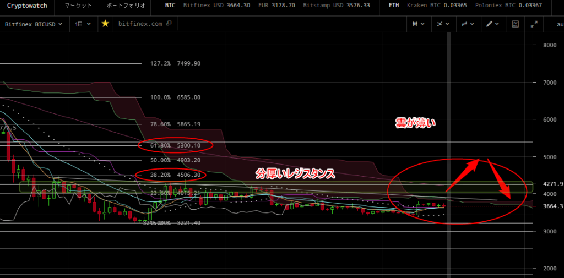
Task: Open Bitstamp USD 3576.33 ticker
Action: (337, 6)
